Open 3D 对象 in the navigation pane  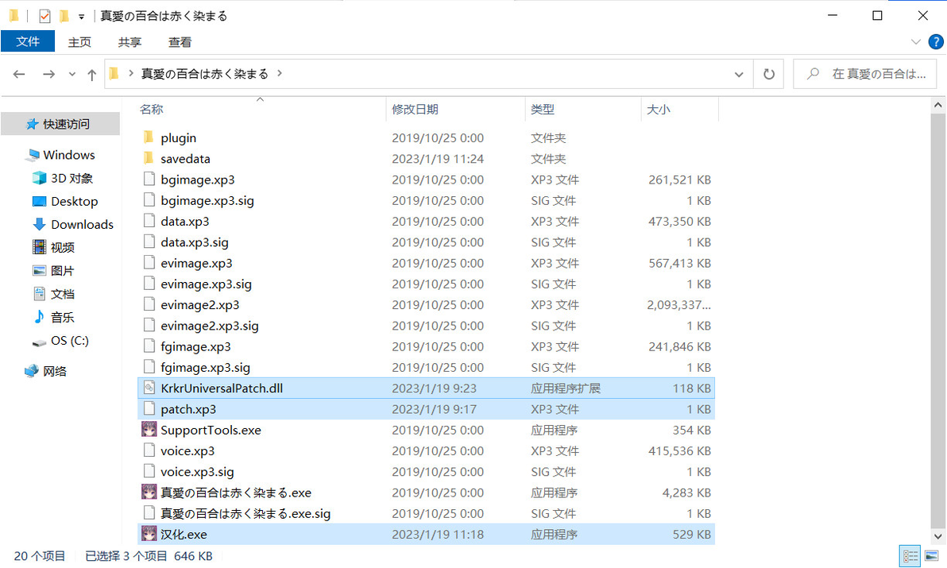63,178
